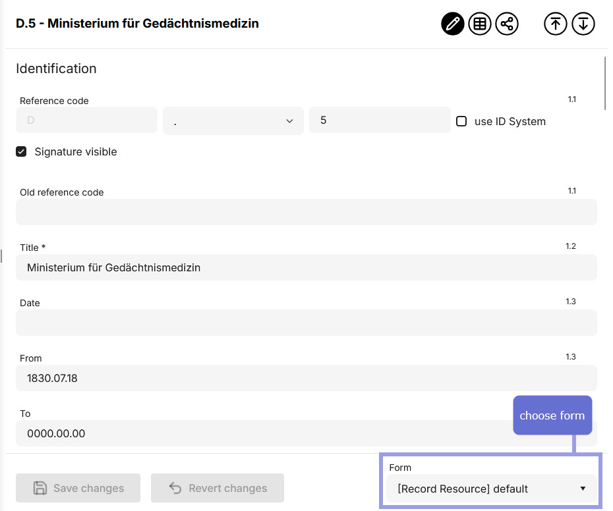Select the pencil edit icon
The image size is (613, 511).
453,24
